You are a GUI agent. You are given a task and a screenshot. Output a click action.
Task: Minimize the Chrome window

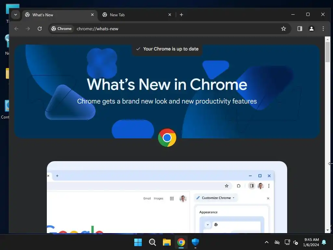[x=293, y=14]
